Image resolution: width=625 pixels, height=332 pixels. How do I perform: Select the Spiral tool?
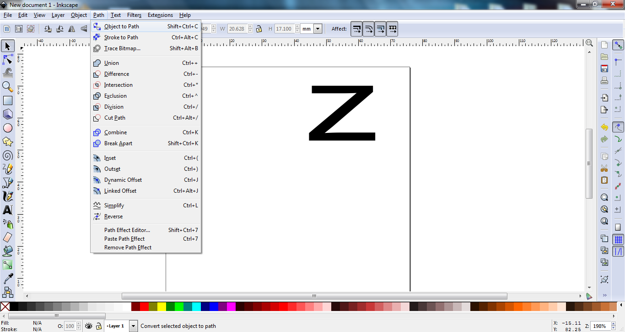click(8, 155)
